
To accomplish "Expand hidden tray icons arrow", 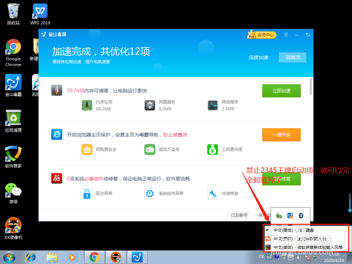I will point(290,257).
